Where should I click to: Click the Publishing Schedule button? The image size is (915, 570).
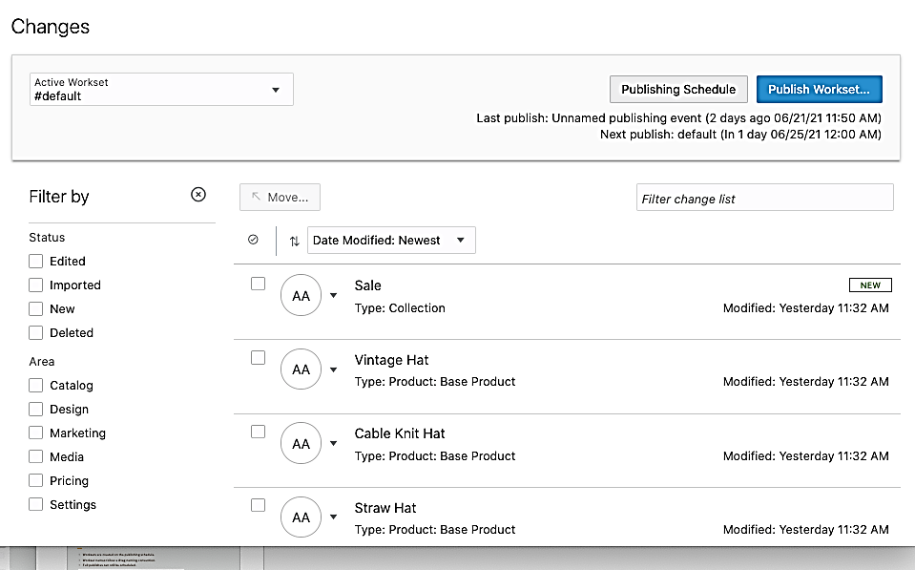tap(677, 89)
